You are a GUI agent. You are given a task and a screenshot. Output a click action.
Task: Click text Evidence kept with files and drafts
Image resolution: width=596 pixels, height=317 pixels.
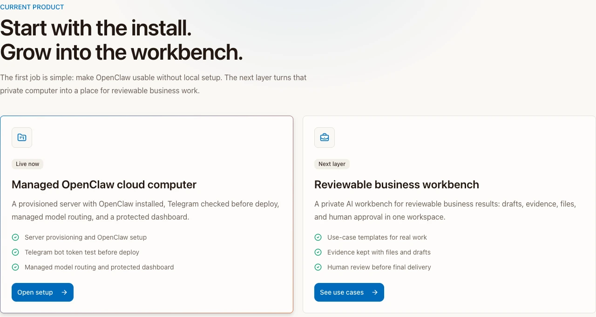click(x=379, y=252)
